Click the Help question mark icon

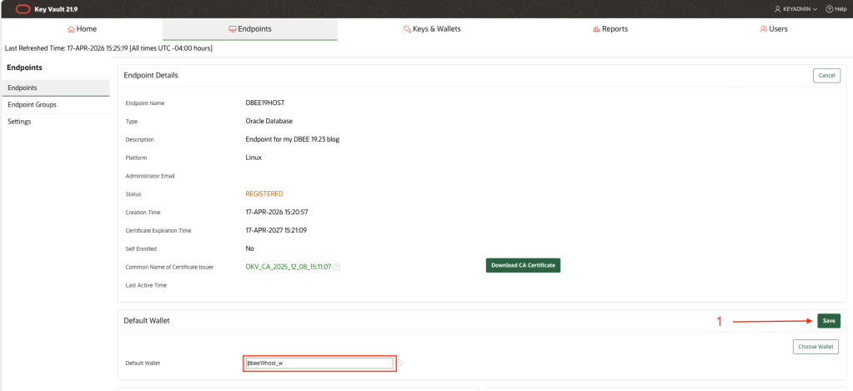(x=829, y=8)
